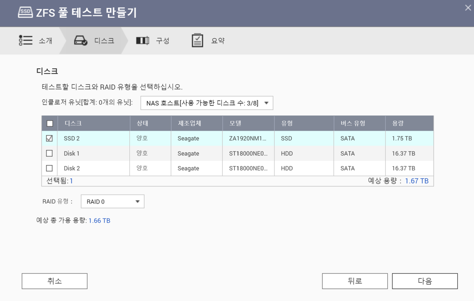Image resolution: width=474 pixels, height=301 pixels.
Task: Sort by the 용량 column header
Action: [398, 123]
